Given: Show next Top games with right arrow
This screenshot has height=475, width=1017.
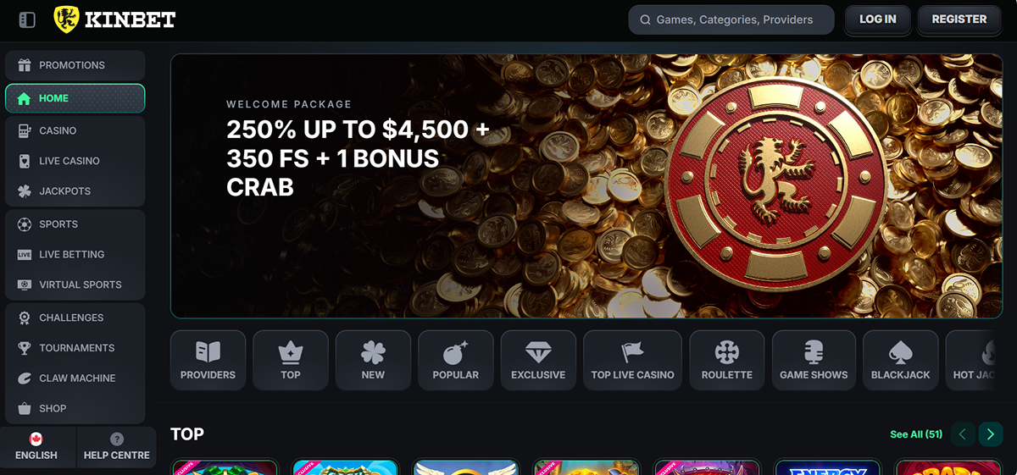Looking at the screenshot, I should click(991, 434).
